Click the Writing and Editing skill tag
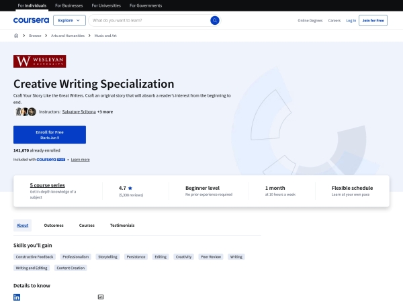The image size is (403, 302). [x=32, y=268]
